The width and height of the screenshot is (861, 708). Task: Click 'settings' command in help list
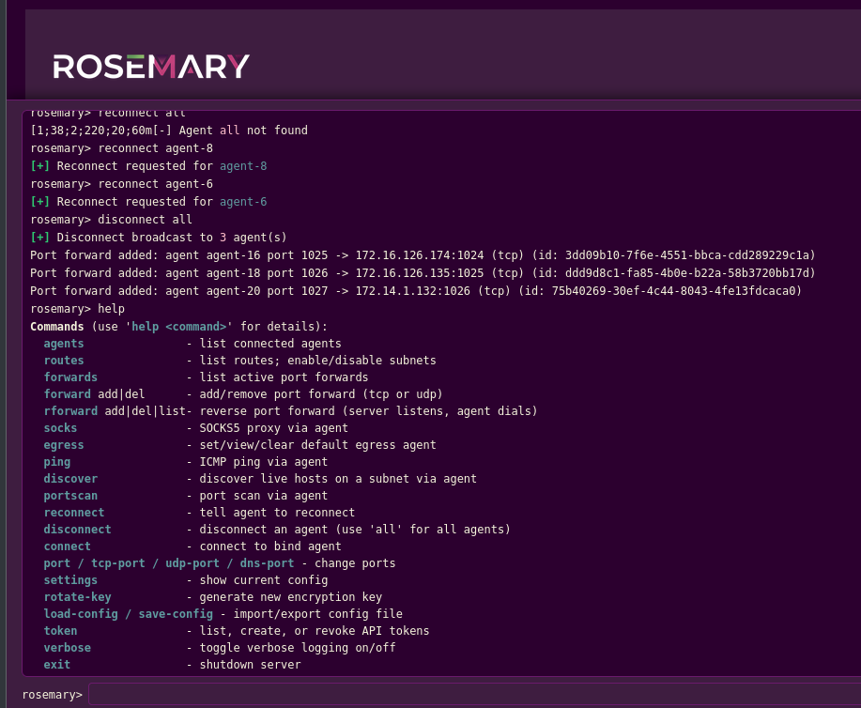70,580
